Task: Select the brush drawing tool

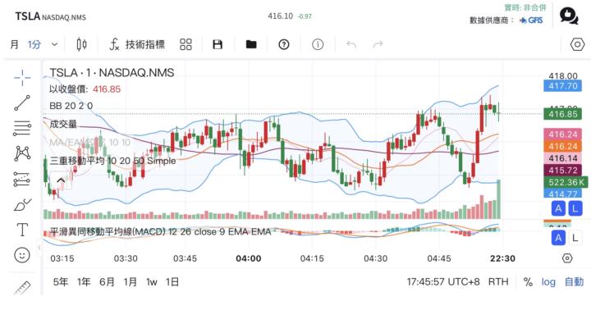Action: (x=22, y=204)
